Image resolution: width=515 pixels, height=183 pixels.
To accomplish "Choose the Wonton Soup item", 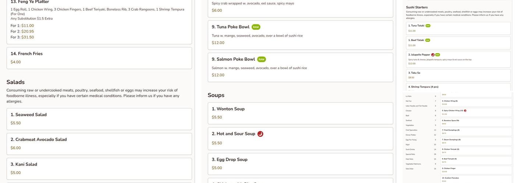I will tap(300, 113).
